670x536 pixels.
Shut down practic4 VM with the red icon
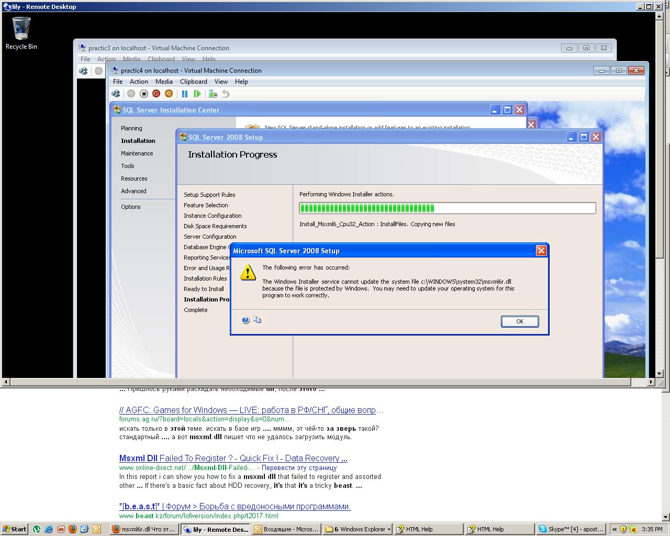pyautogui.click(x=156, y=94)
